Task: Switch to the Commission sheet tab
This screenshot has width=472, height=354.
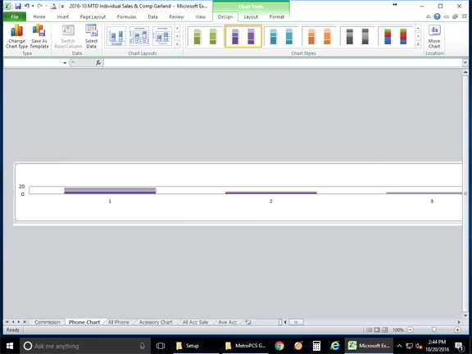Action: [x=48, y=322]
